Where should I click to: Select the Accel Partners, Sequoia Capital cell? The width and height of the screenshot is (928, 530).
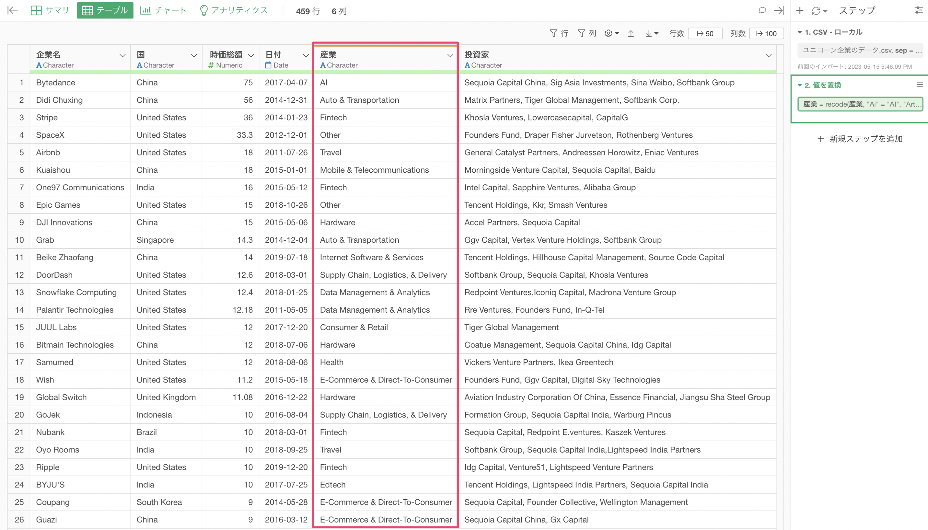618,223
